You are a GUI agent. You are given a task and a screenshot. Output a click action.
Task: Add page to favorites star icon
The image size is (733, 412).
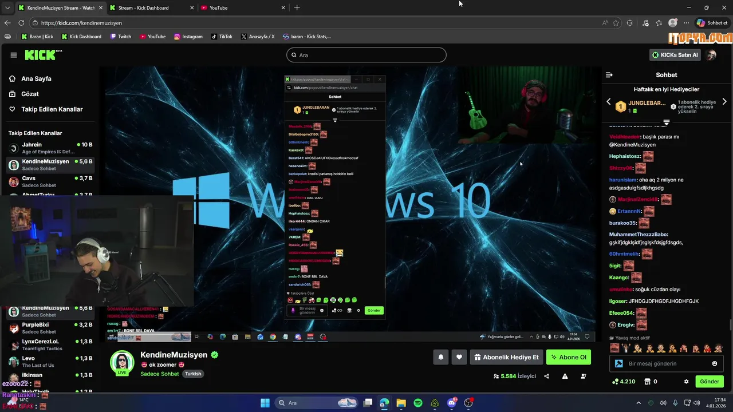[x=616, y=23]
